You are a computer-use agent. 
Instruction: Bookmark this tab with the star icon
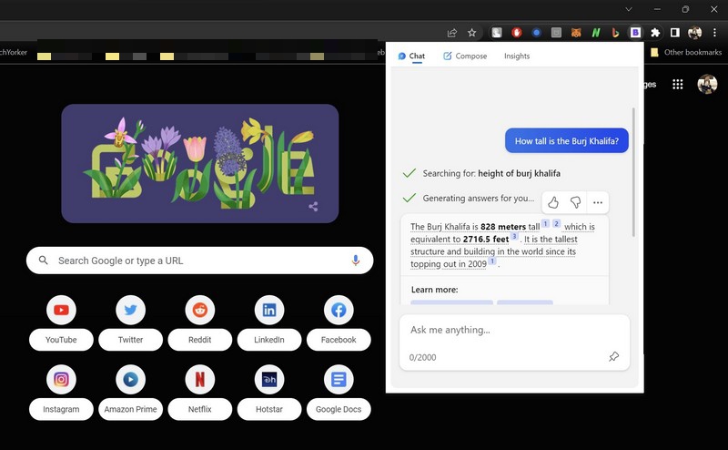[472, 33]
